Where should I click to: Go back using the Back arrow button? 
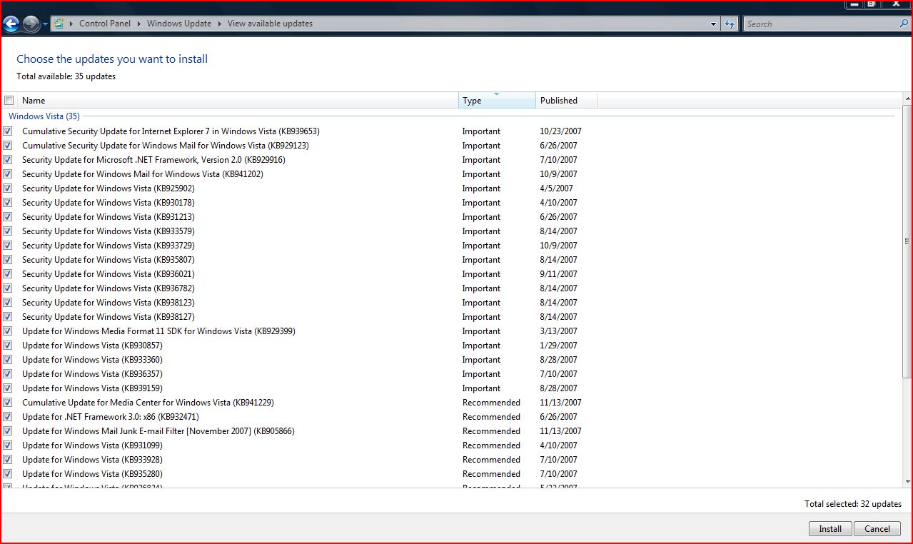coord(11,24)
